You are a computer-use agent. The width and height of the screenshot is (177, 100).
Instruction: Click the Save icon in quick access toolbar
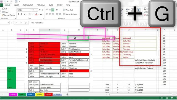tap(1, 1)
